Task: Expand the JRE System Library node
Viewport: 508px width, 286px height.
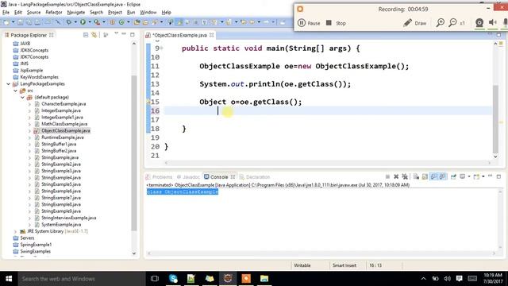Action: click(15, 231)
